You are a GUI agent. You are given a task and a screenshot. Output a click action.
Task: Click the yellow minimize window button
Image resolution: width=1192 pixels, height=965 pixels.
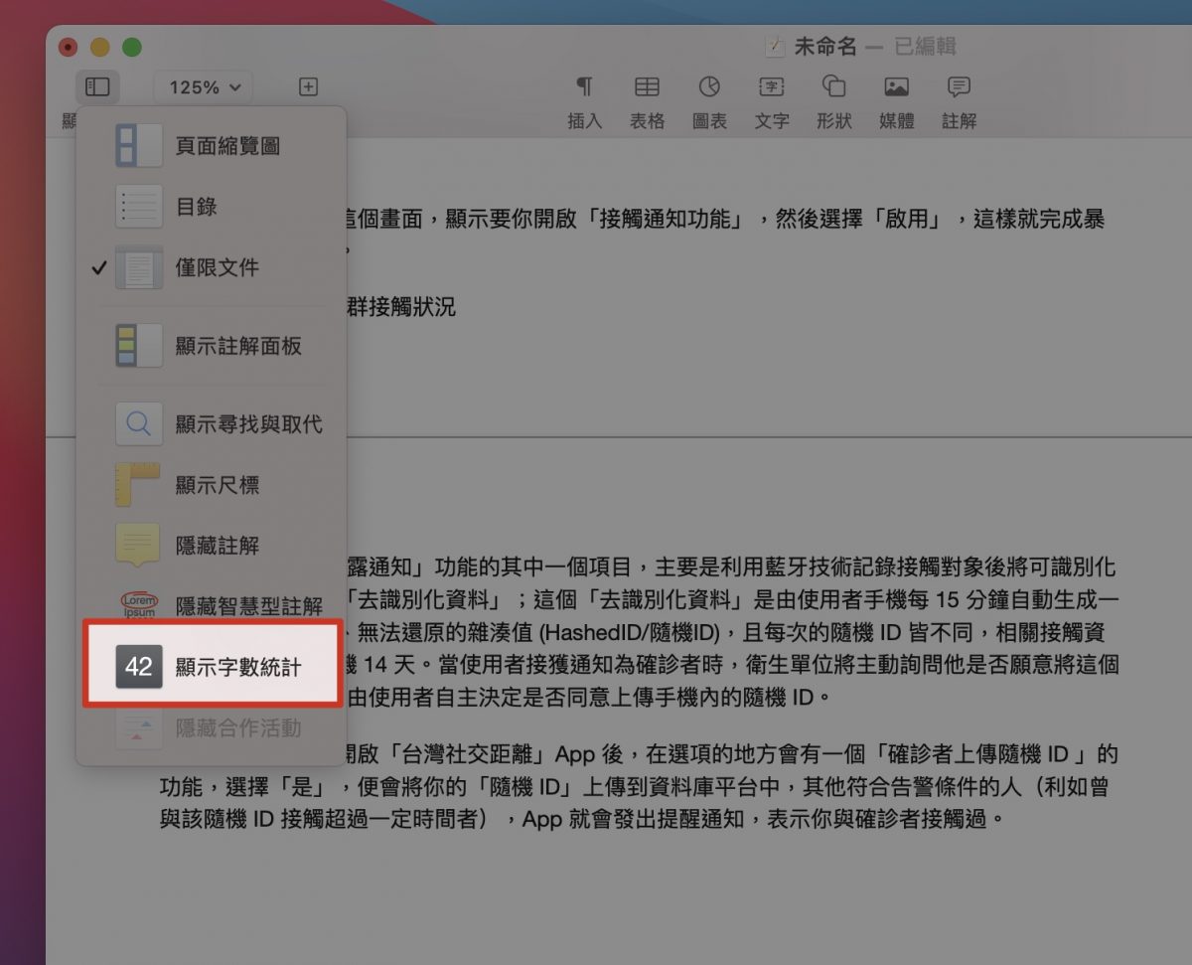(100, 47)
